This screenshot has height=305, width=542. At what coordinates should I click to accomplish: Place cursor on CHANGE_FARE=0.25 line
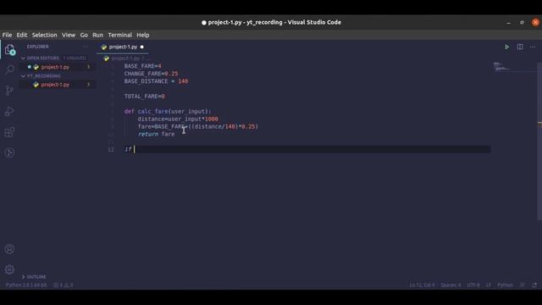click(x=151, y=74)
